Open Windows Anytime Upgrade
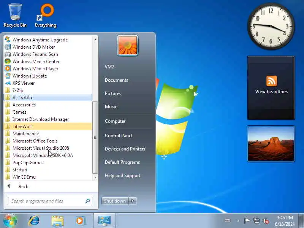The image size is (304, 228). point(48,40)
